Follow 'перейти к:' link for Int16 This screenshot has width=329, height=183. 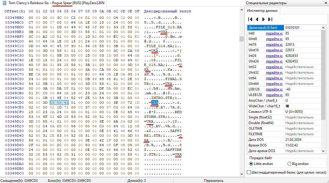tap(274, 44)
